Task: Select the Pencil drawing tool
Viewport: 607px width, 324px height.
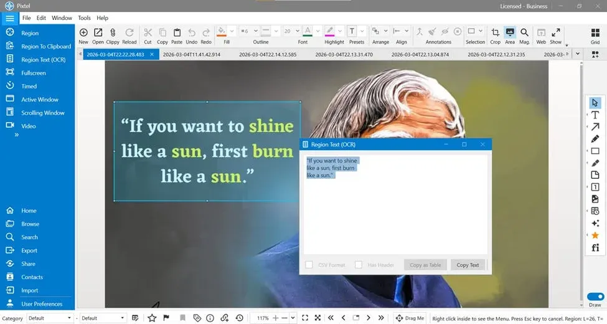Action: [x=595, y=139]
